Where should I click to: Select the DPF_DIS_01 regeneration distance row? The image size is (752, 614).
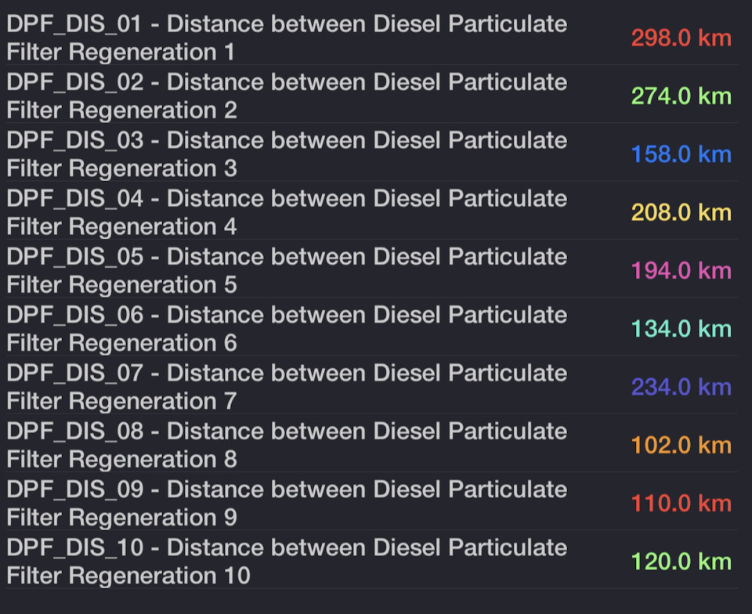pyautogui.click(x=287, y=38)
